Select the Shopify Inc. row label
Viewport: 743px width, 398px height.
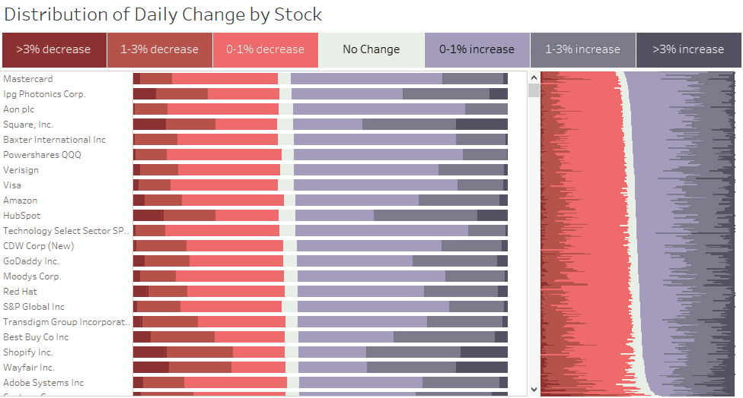tap(28, 352)
